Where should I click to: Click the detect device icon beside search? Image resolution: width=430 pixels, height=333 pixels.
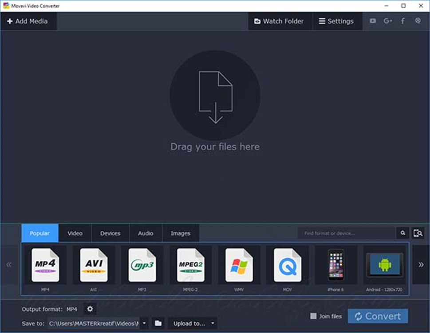(x=418, y=233)
